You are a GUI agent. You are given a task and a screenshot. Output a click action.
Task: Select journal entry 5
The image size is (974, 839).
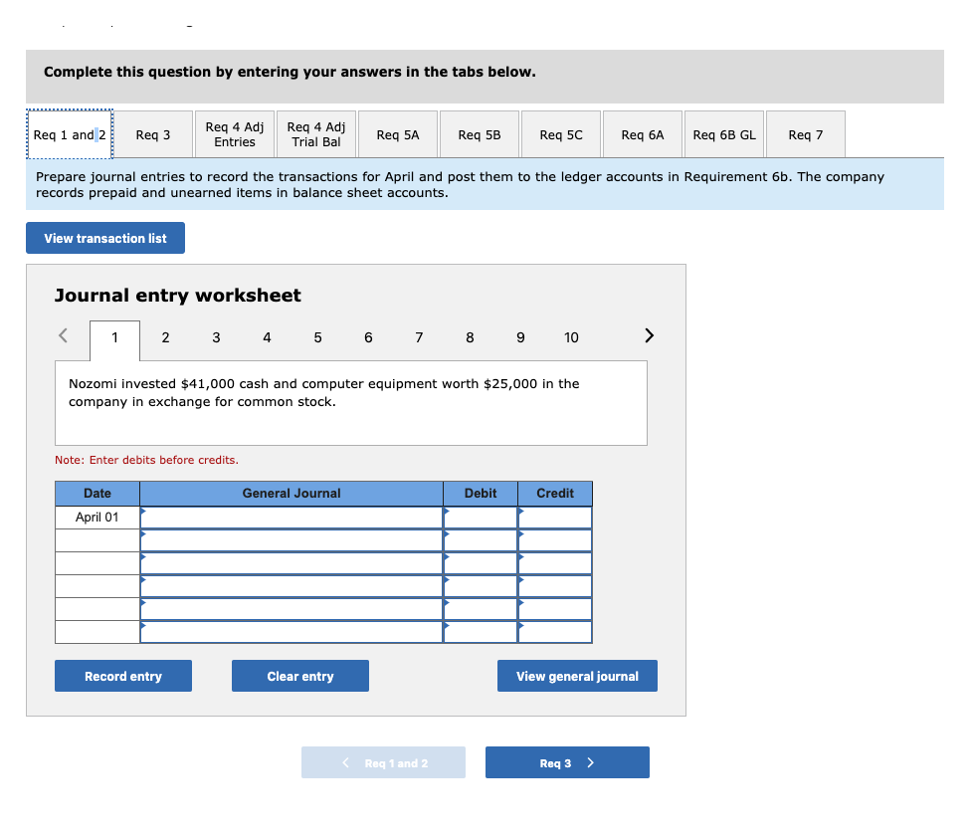click(317, 337)
